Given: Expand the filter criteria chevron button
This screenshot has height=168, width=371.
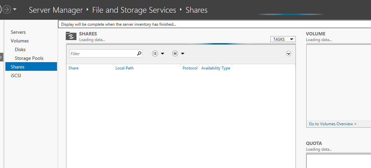Looking at the screenshot, I should point(288,53).
